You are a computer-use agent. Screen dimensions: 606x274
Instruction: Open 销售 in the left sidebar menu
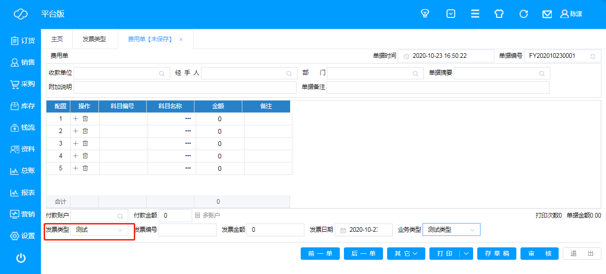pos(23,62)
